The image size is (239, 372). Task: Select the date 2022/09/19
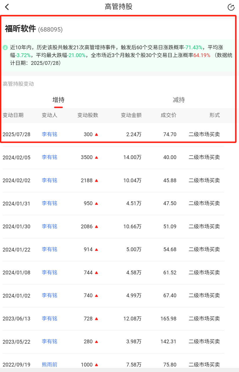(17, 365)
